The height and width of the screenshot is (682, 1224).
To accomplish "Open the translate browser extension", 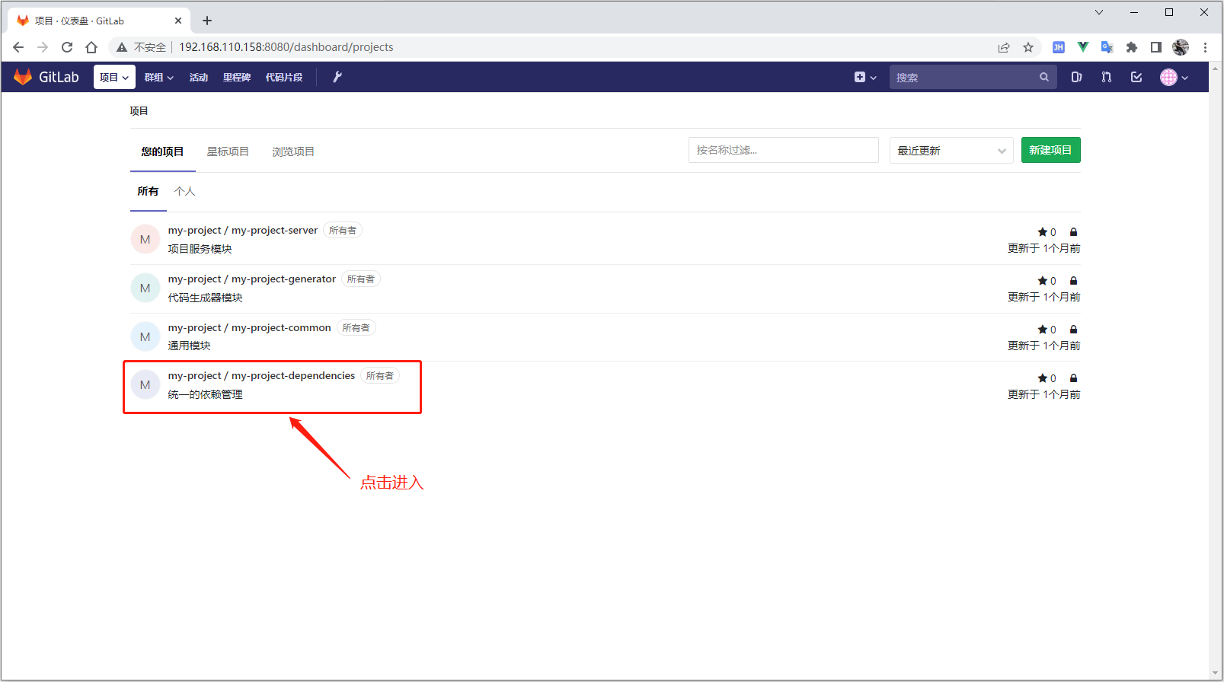I will coord(1107,47).
